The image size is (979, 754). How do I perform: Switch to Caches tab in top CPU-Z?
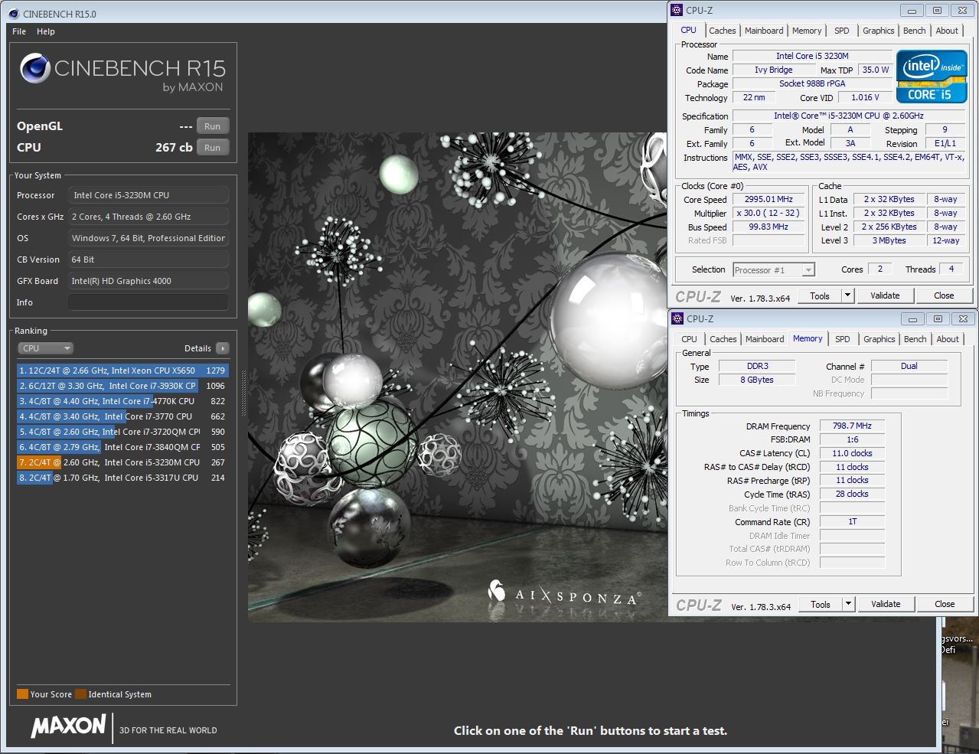pyautogui.click(x=722, y=31)
